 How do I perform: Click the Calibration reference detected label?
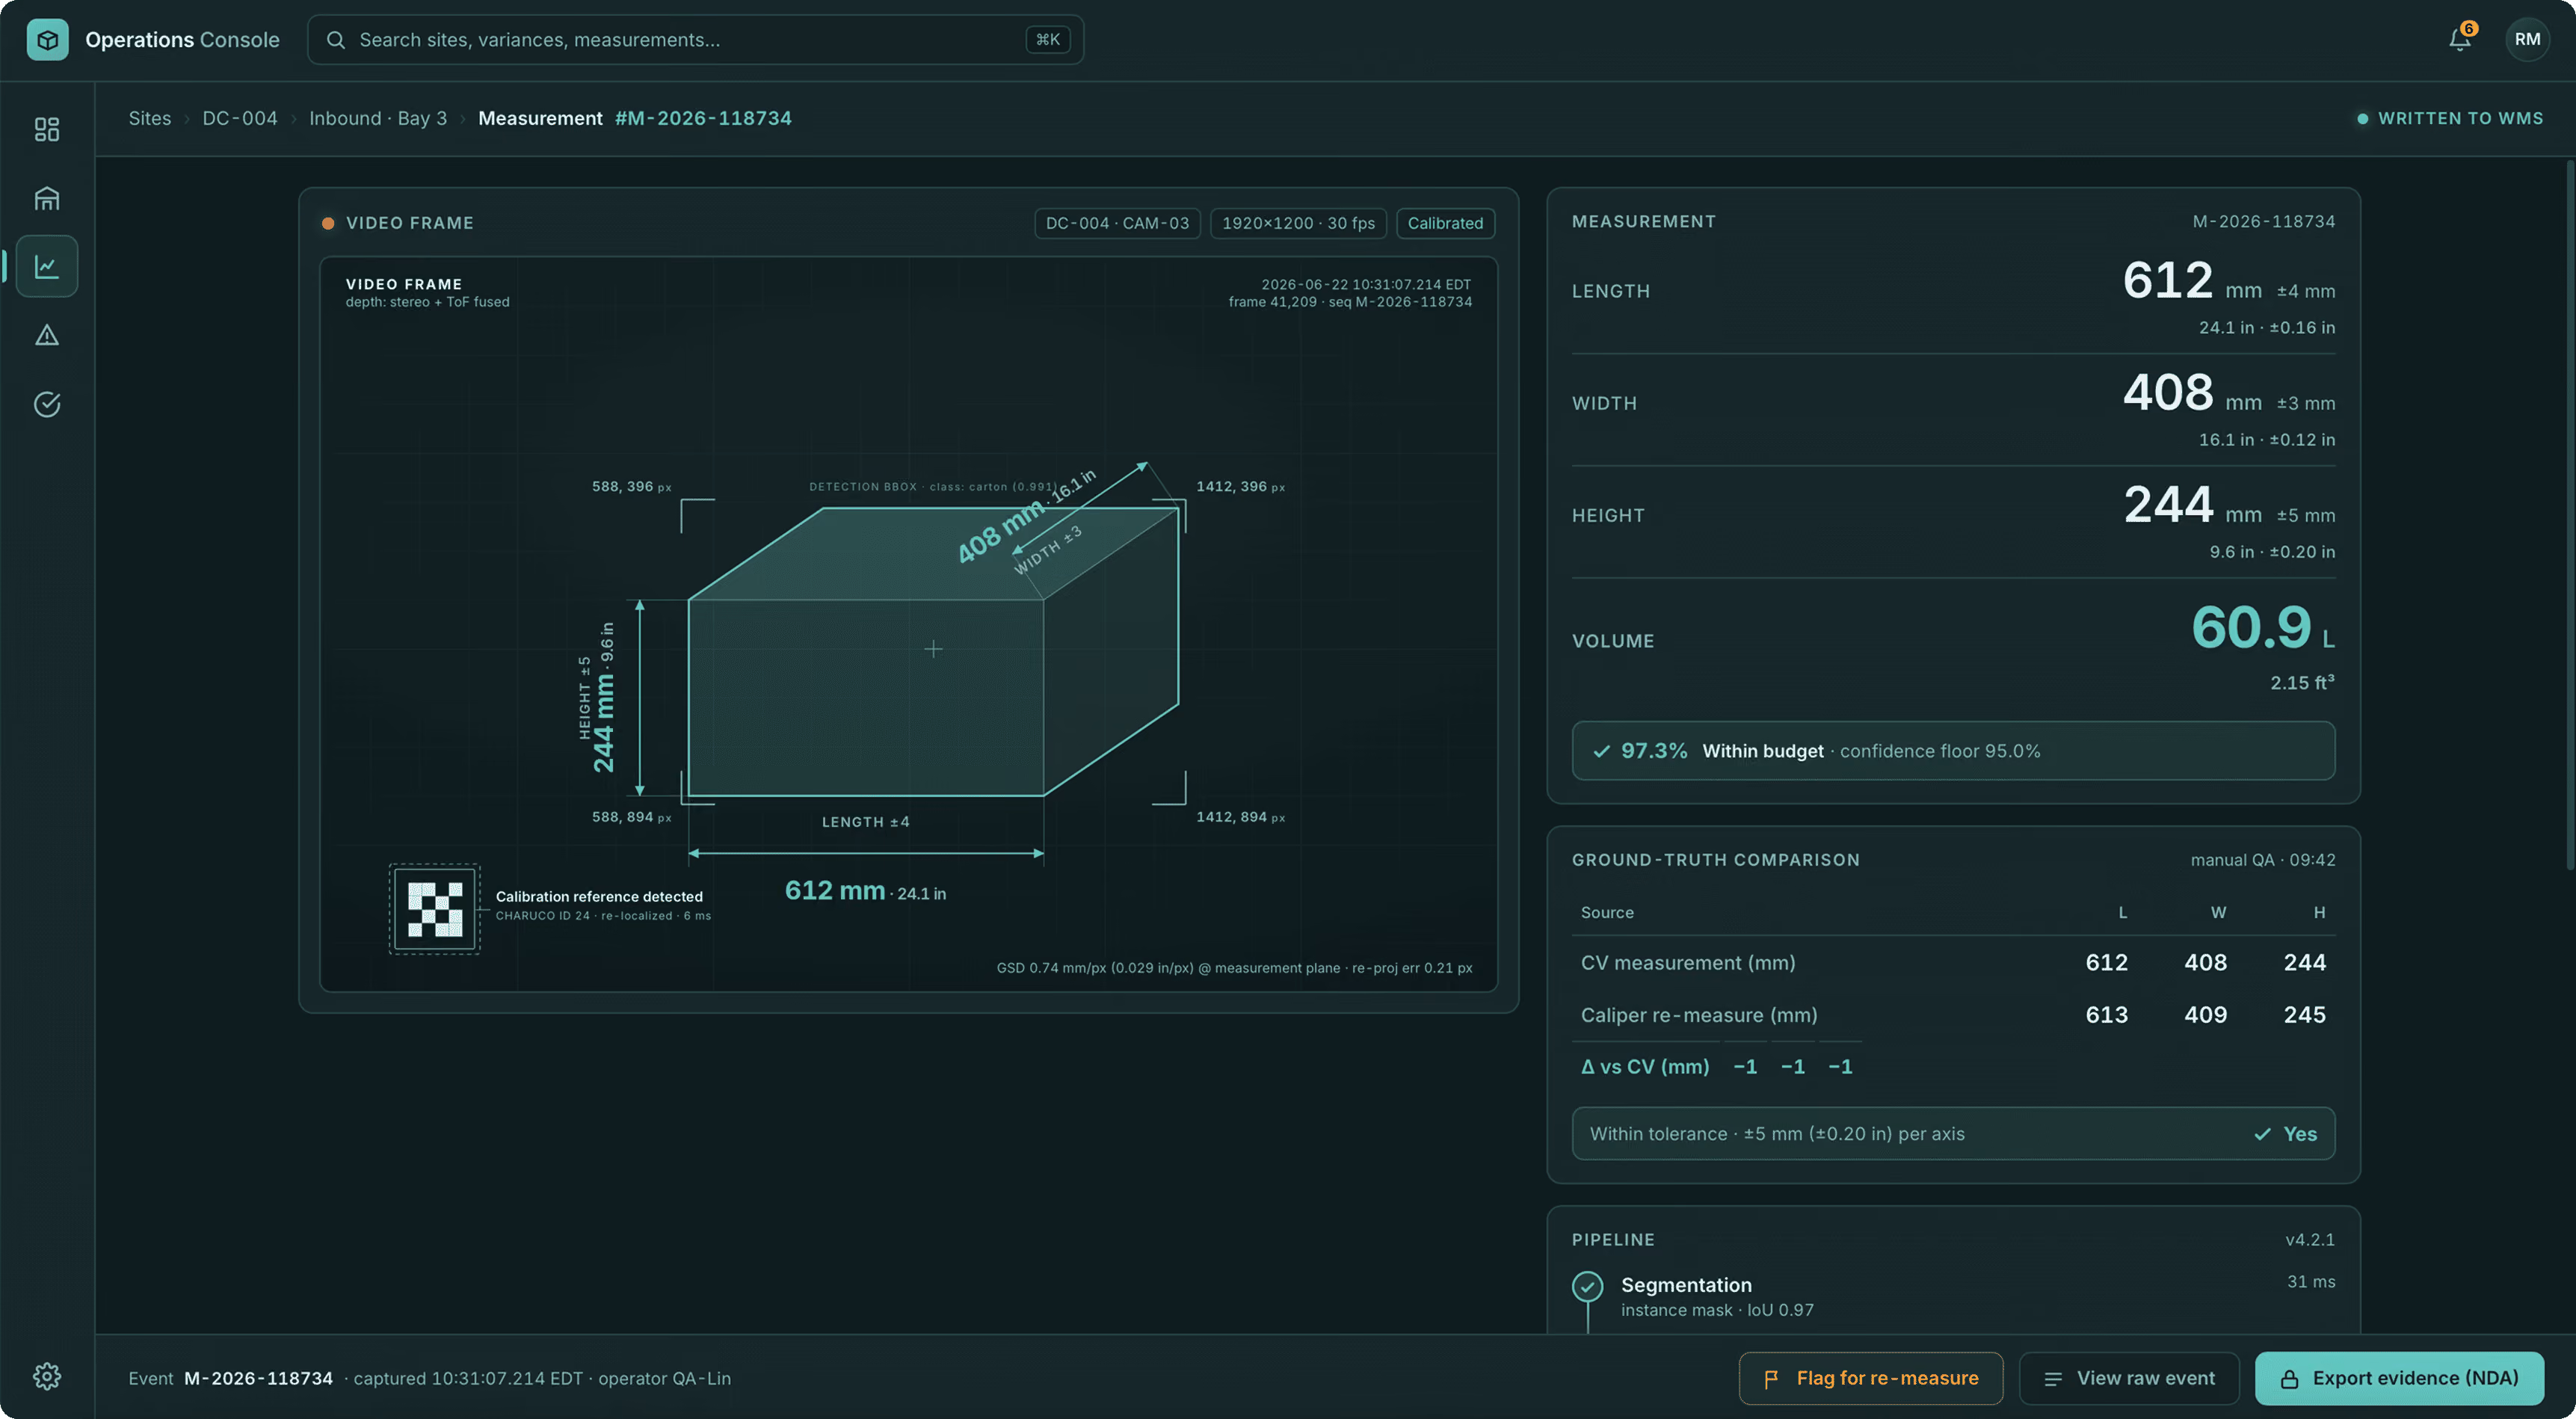tap(599, 896)
